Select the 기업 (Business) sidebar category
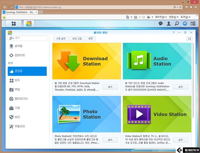Viewport: 200px width, 153px height. click(x=27, y=108)
